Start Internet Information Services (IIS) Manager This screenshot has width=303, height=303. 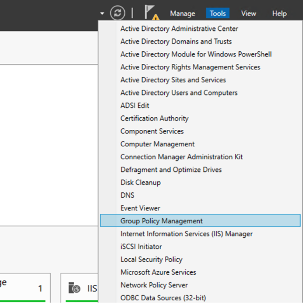click(186, 233)
